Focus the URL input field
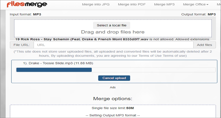 point(113,45)
